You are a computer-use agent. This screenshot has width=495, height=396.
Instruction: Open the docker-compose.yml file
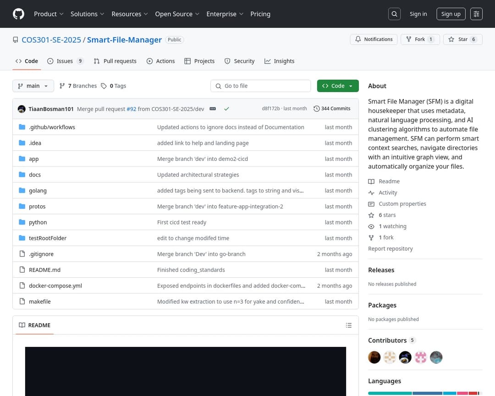[x=55, y=286]
